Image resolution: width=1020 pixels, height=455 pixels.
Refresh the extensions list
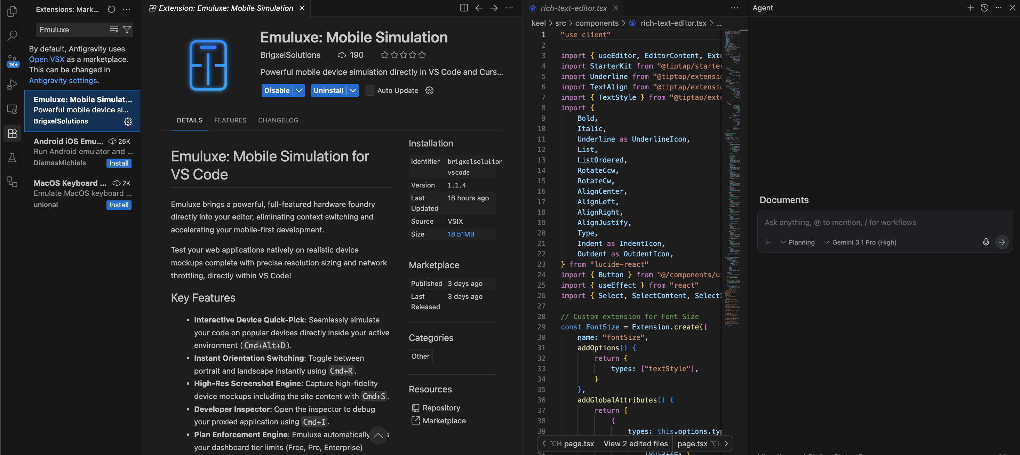pyautogui.click(x=112, y=9)
